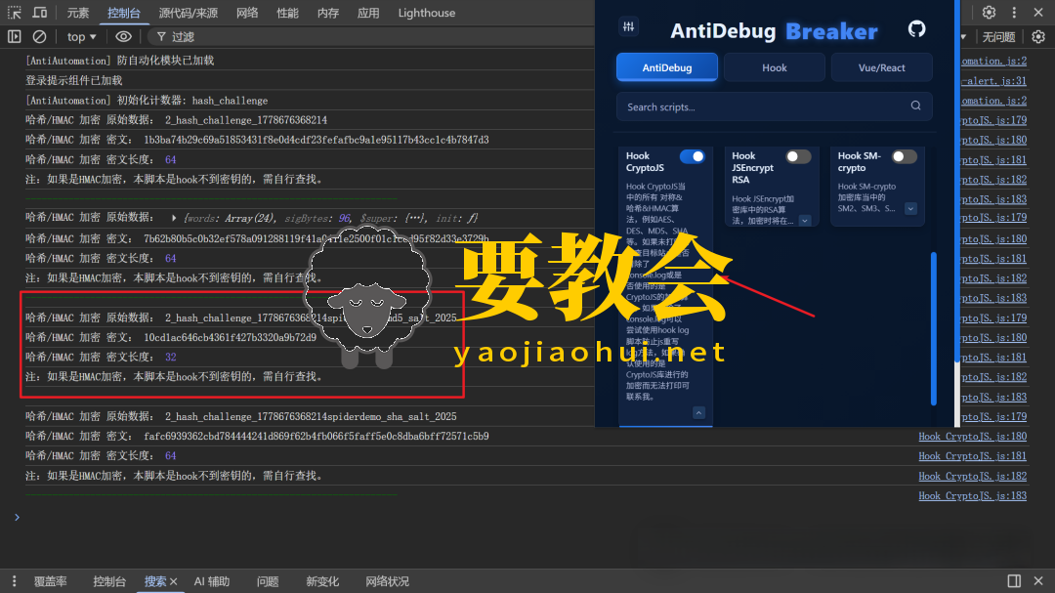Screen dimensions: 1055x593
Task: Expand the words: Array(24) object triangle
Action: pyautogui.click(x=174, y=218)
